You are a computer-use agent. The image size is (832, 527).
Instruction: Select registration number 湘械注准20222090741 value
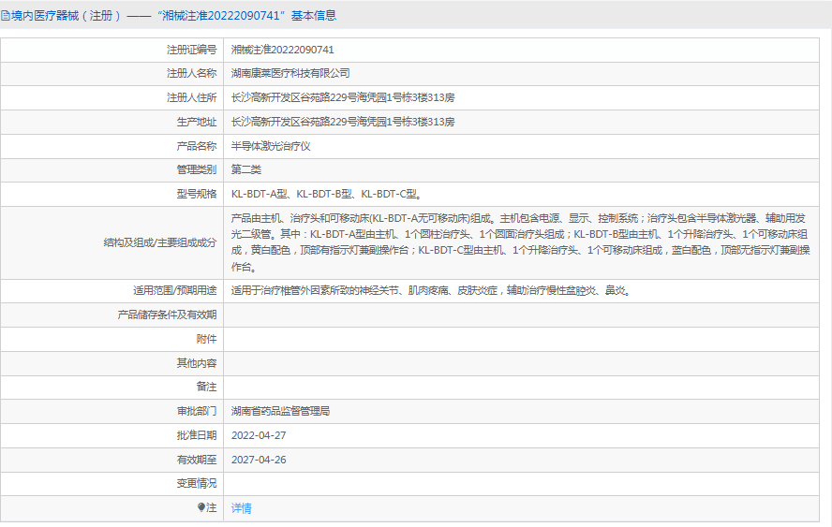point(282,50)
